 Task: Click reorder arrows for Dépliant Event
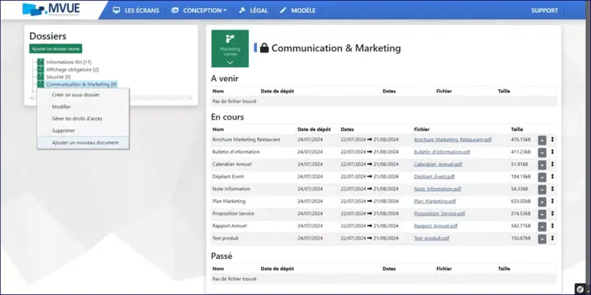(x=552, y=176)
